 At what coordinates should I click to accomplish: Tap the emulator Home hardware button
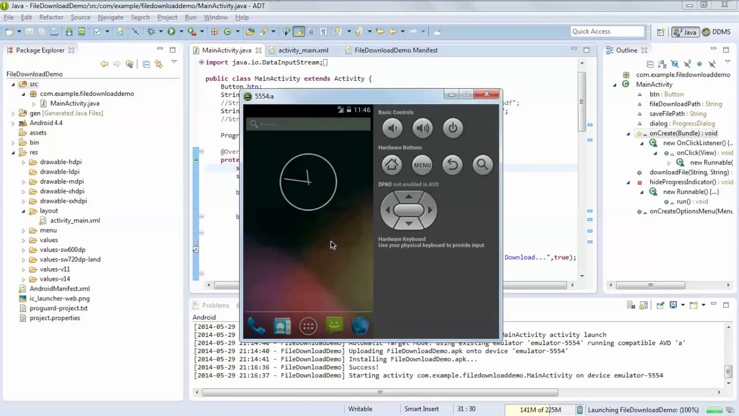coord(391,165)
